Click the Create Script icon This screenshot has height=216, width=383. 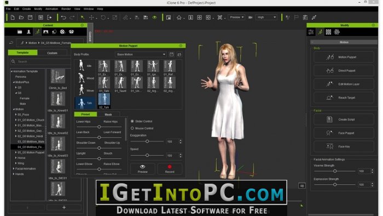[x=329, y=120]
